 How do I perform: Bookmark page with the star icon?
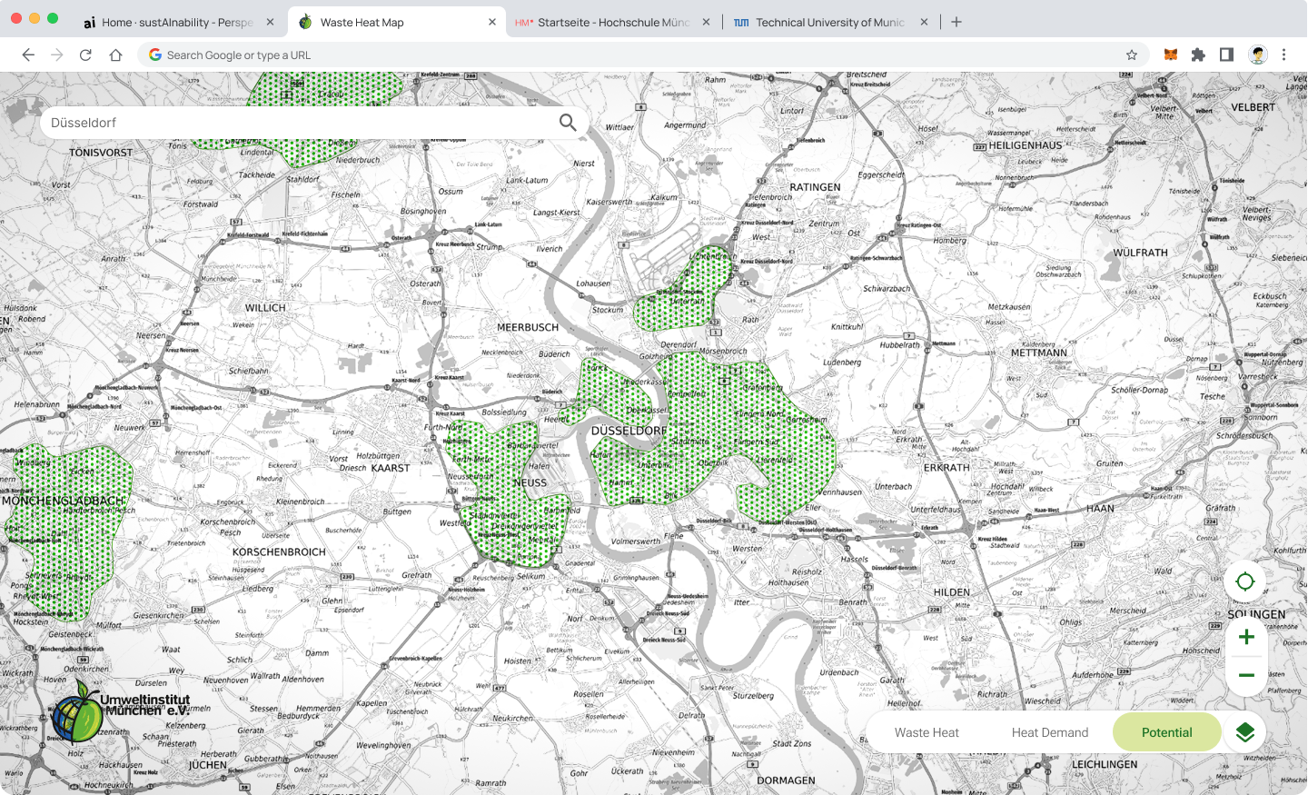pyautogui.click(x=1132, y=55)
